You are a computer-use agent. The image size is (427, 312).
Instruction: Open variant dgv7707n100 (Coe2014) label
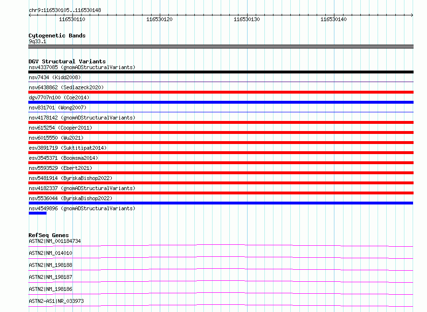[x=59, y=97]
